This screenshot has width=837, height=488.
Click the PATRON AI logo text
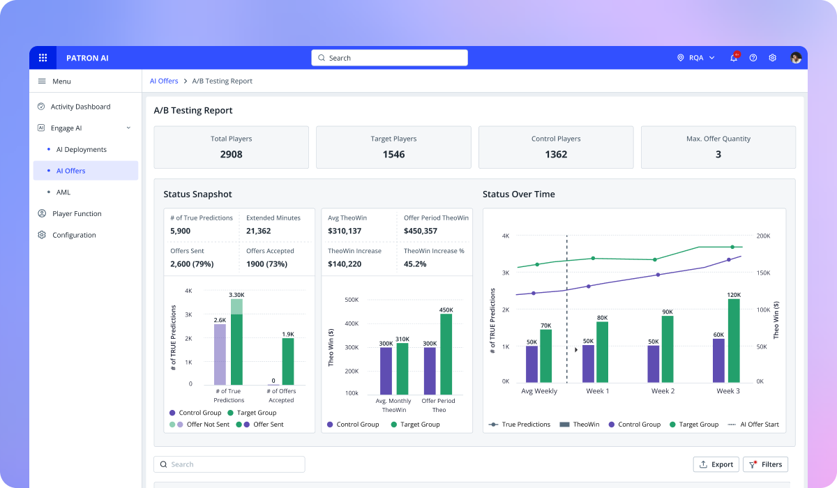pyautogui.click(x=87, y=58)
